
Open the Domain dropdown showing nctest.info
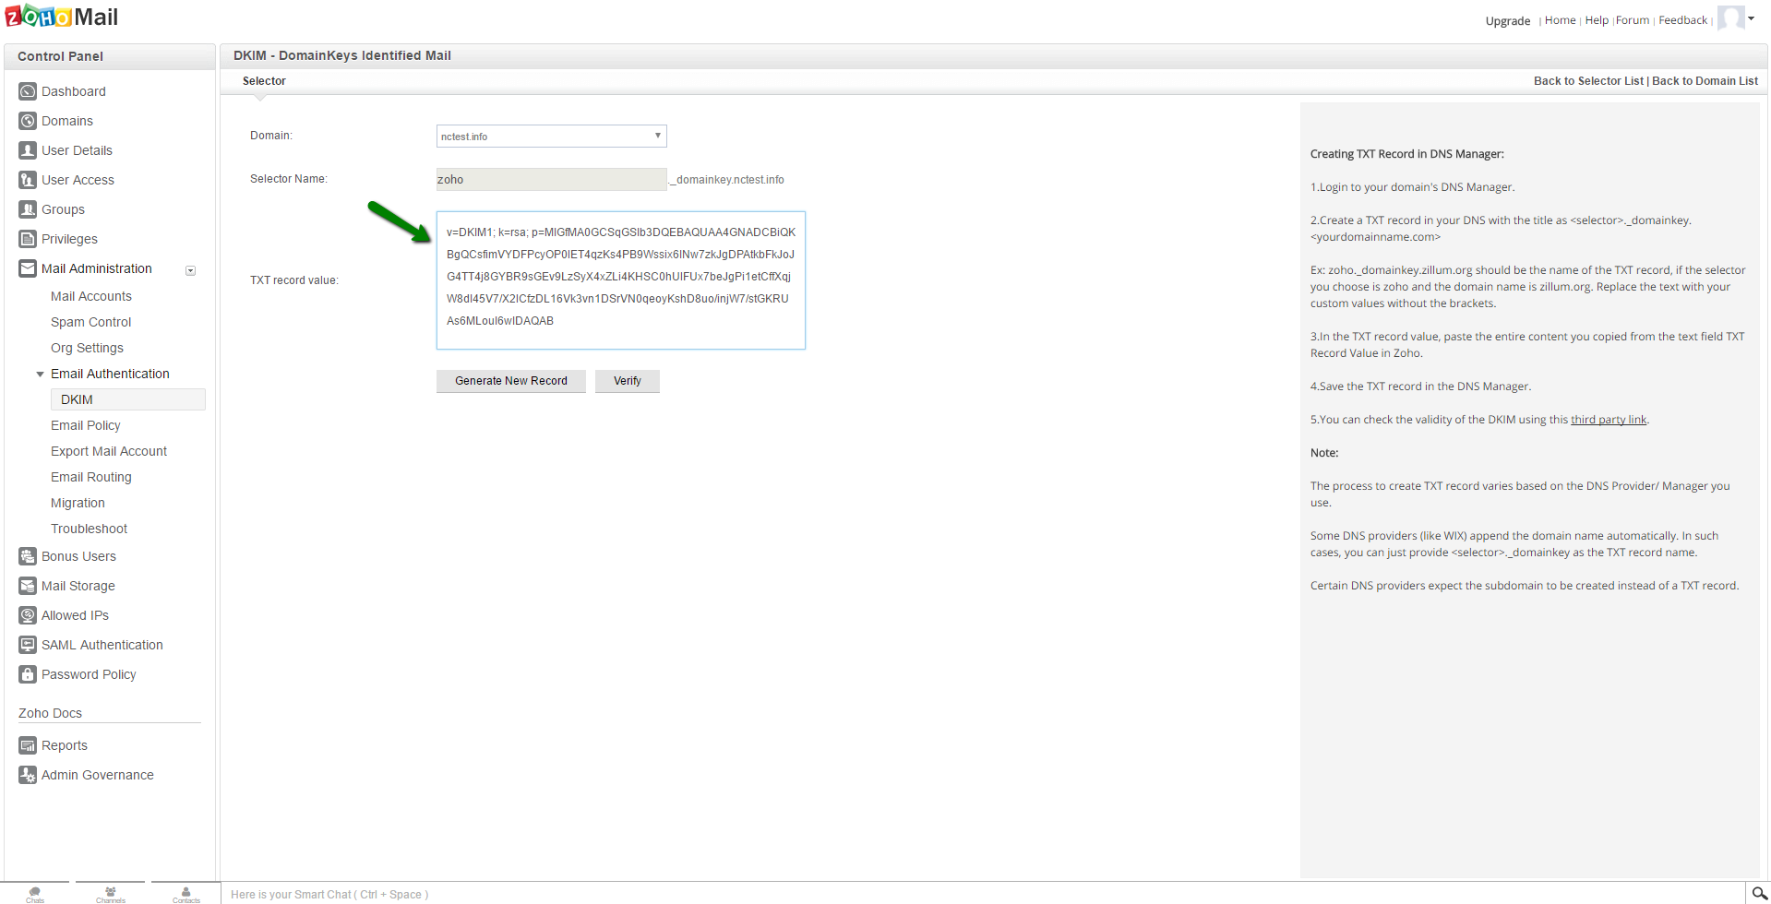click(552, 137)
